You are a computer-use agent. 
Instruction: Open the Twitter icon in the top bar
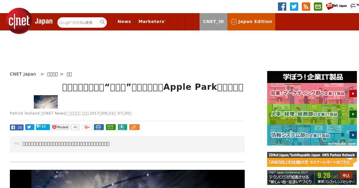[x=294, y=7]
